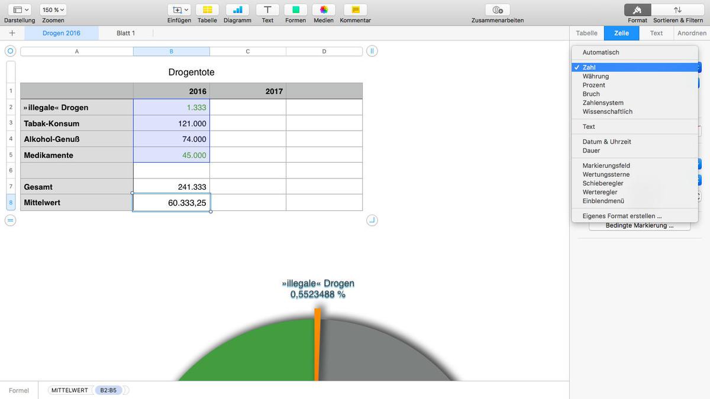Select the table title Drogentote
The height and width of the screenshot is (399, 710).
click(x=191, y=72)
